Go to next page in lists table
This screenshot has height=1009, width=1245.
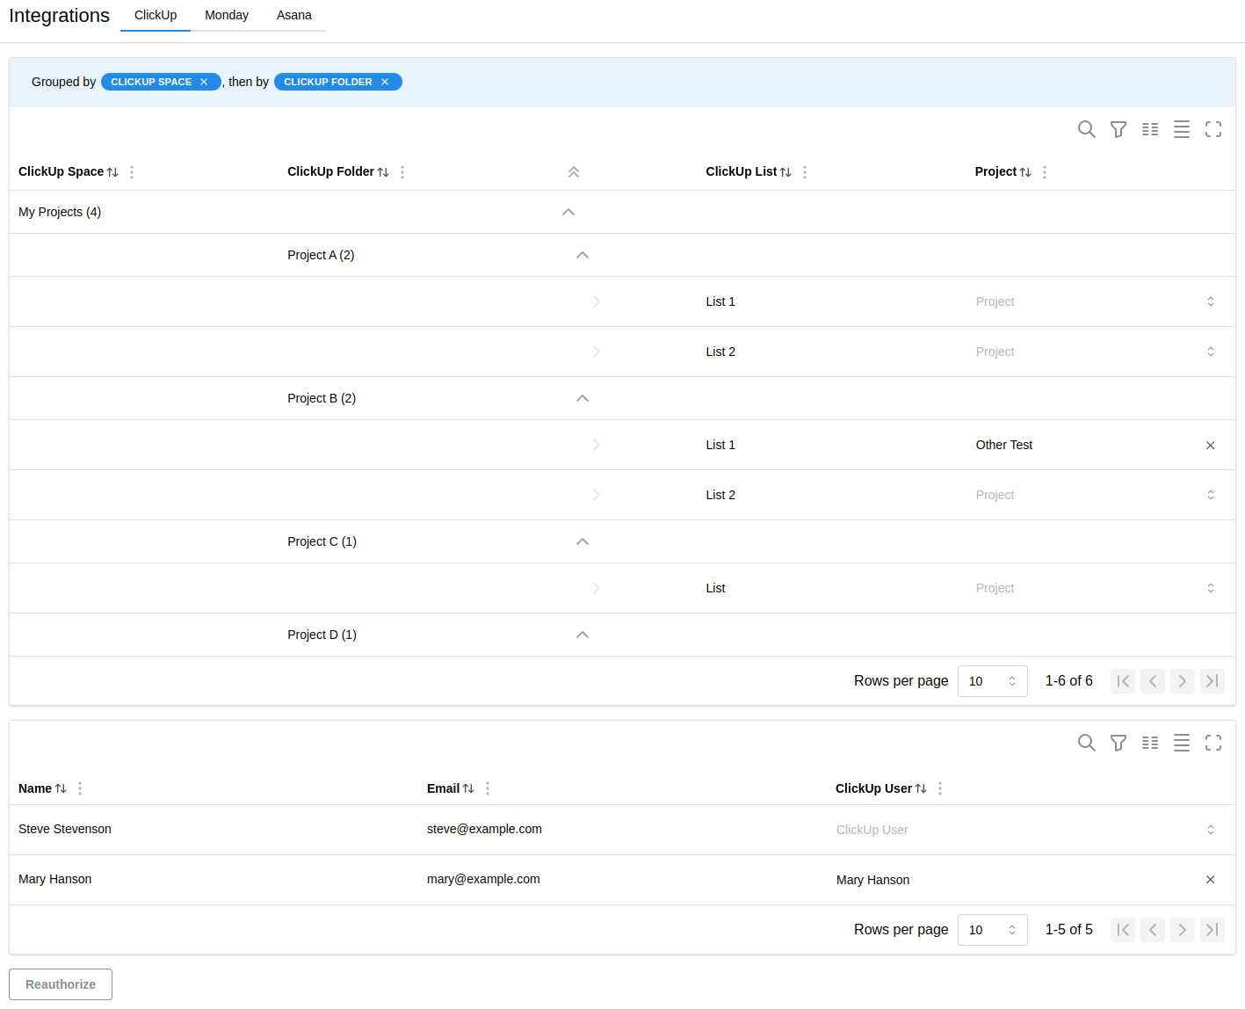click(x=1183, y=681)
